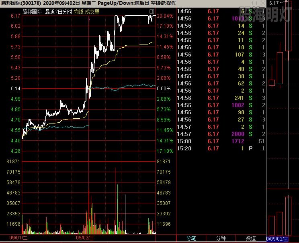Select the 14:56 trade row with 241

221,98
